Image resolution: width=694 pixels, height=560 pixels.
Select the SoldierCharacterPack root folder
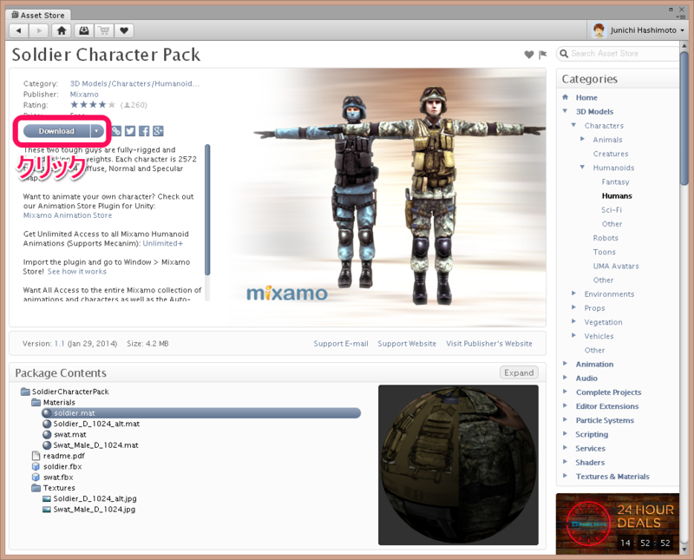(65, 392)
